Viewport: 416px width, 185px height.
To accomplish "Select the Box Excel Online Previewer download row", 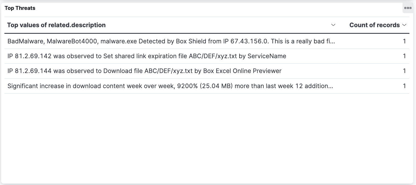I will pyautogui.click(x=144, y=71).
